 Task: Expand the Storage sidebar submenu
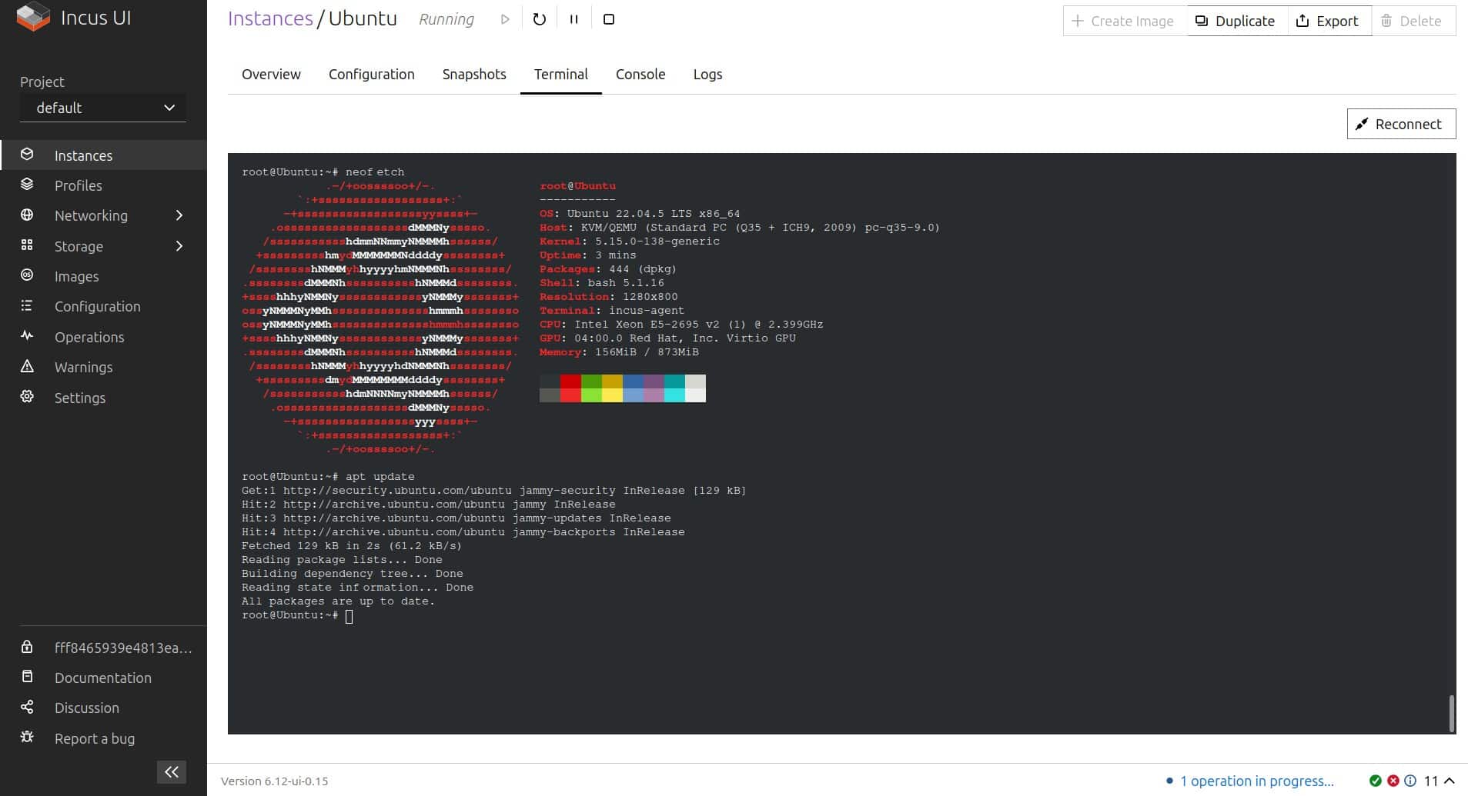[x=179, y=246]
